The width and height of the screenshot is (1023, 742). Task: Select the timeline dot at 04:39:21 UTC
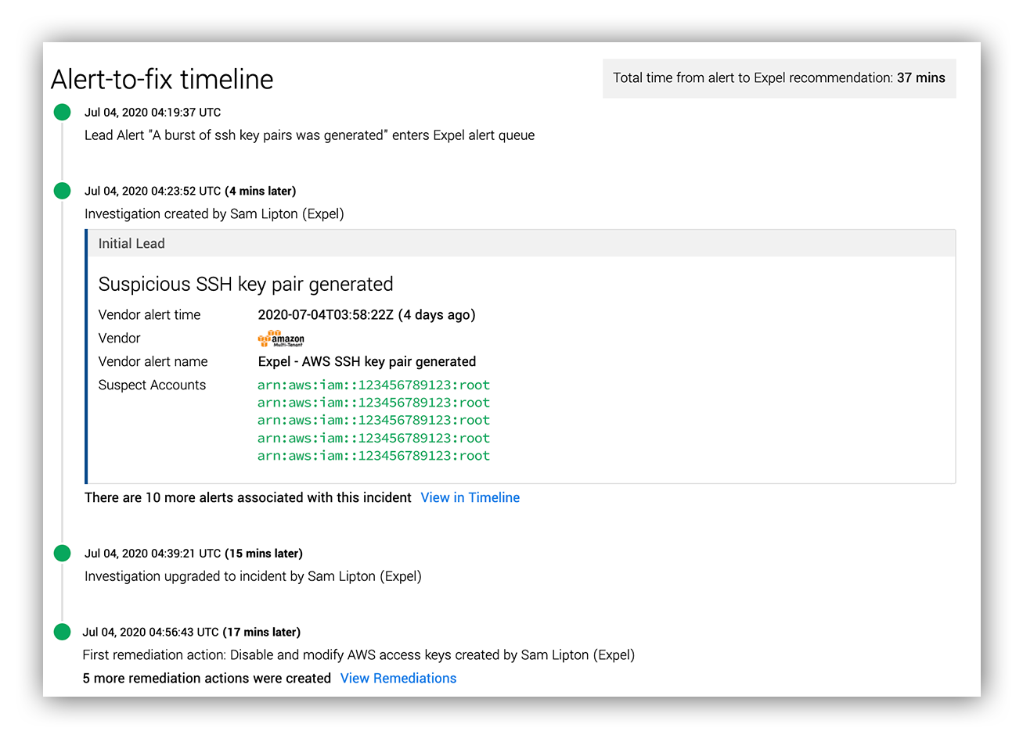point(63,553)
